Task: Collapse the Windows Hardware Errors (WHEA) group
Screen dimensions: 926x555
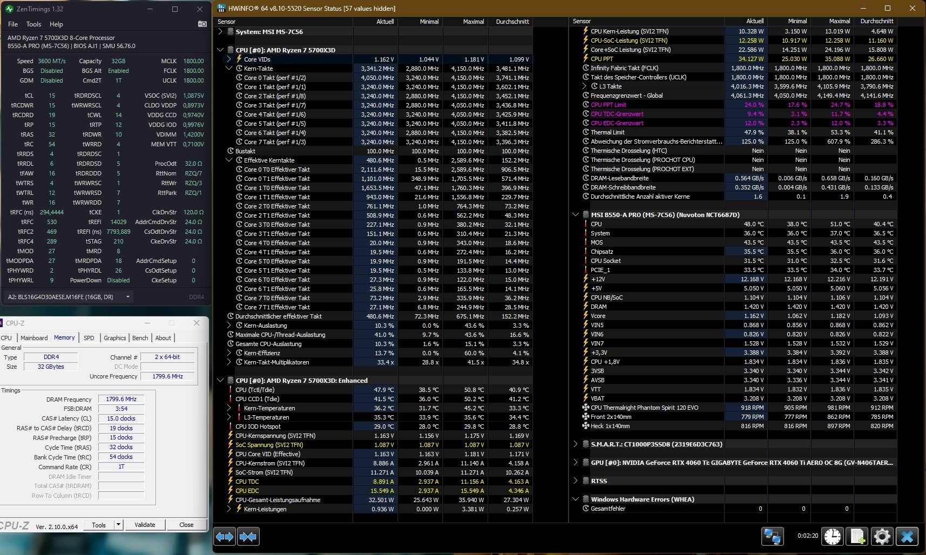Action: 576,499
